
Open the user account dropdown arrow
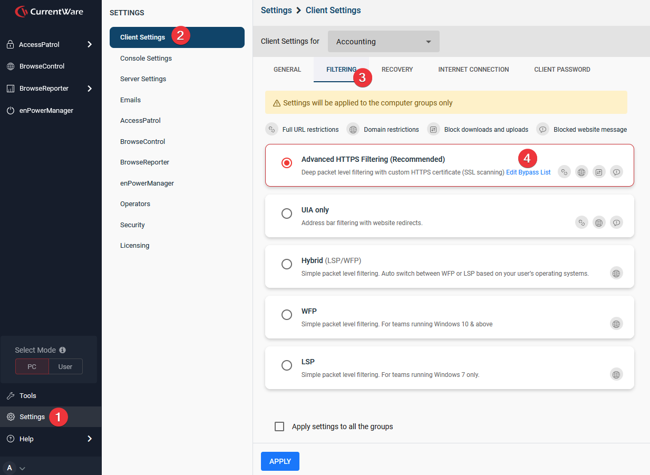pyautogui.click(x=22, y=468)
